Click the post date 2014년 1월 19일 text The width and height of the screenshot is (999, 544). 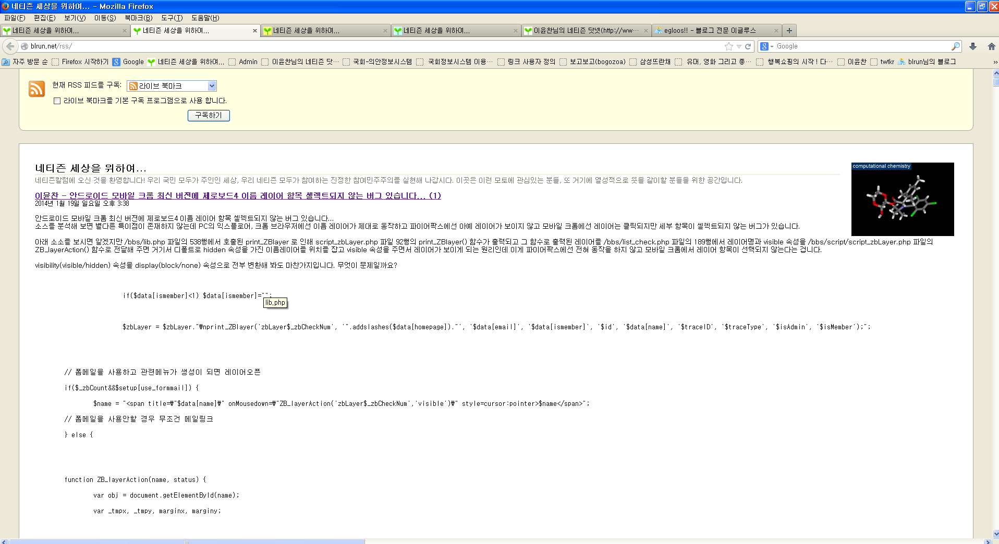82,204
